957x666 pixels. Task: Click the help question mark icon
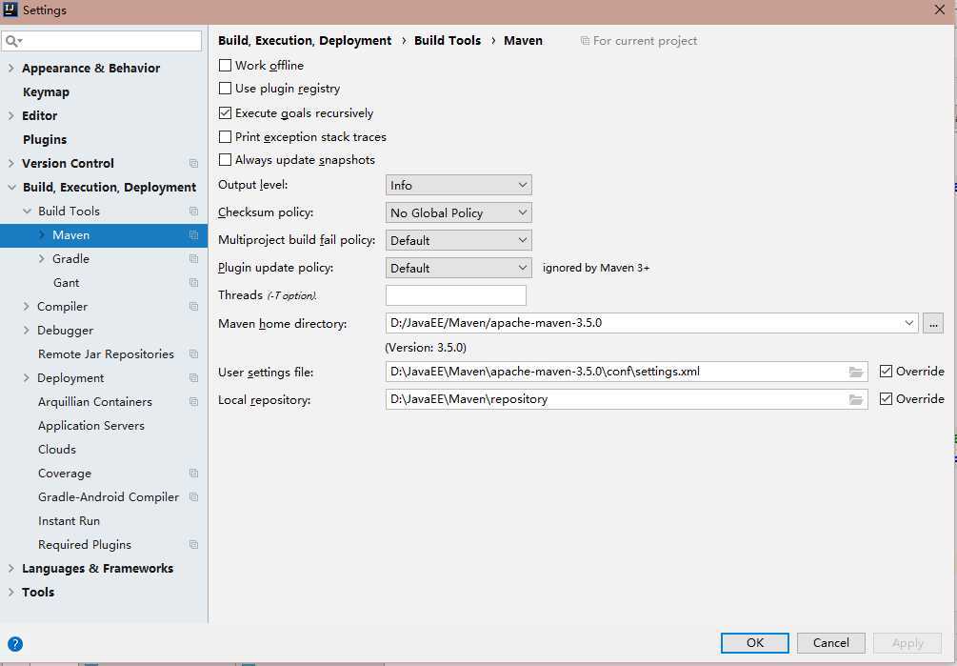tap(14, 643)
